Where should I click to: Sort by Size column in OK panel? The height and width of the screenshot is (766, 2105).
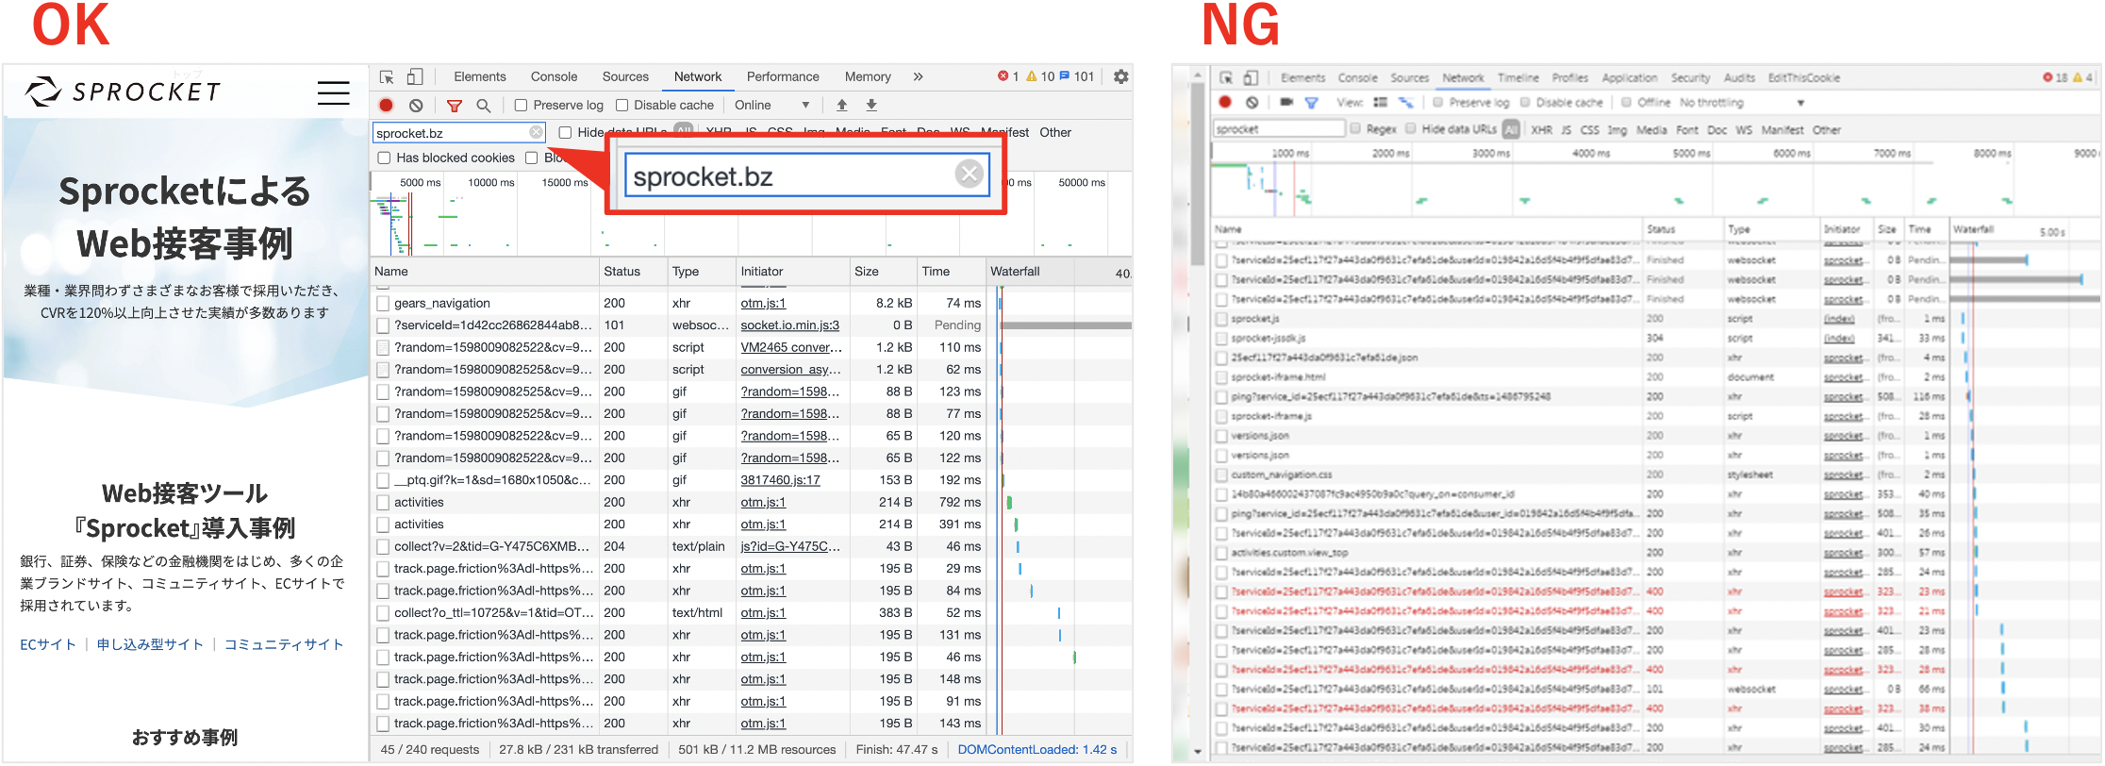click(x=883, y=272)
